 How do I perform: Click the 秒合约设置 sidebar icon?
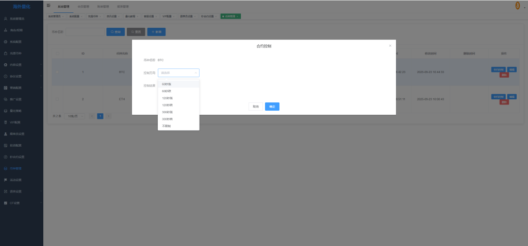click(x=5, y=157)
